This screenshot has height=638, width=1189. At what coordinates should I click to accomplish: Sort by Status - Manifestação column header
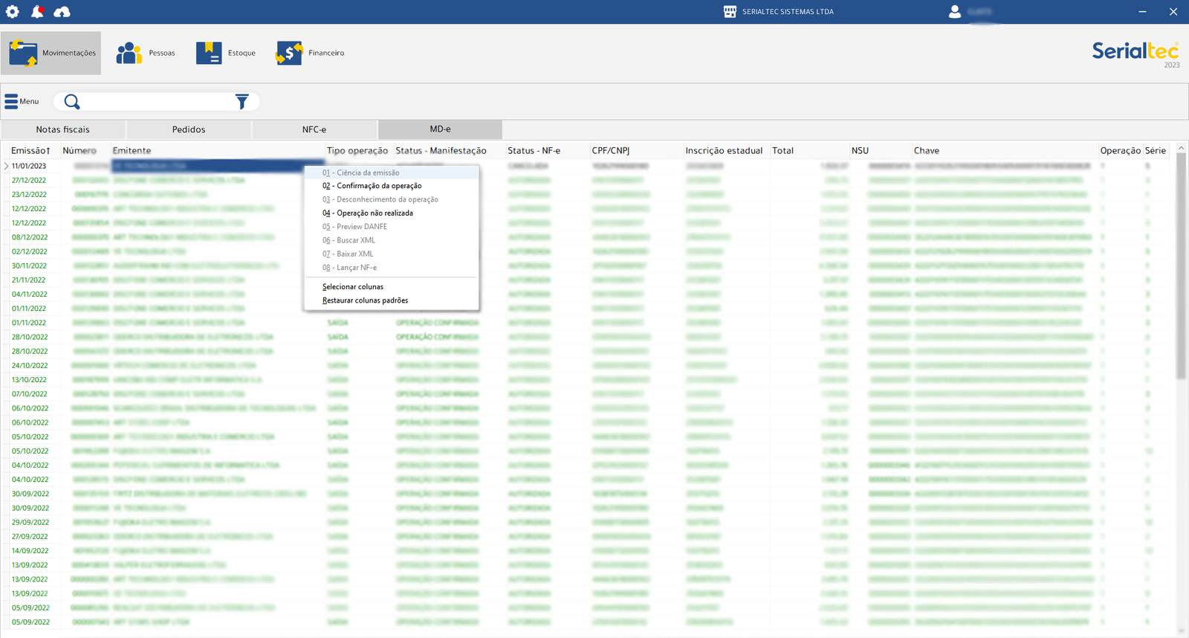coord(441,150)
